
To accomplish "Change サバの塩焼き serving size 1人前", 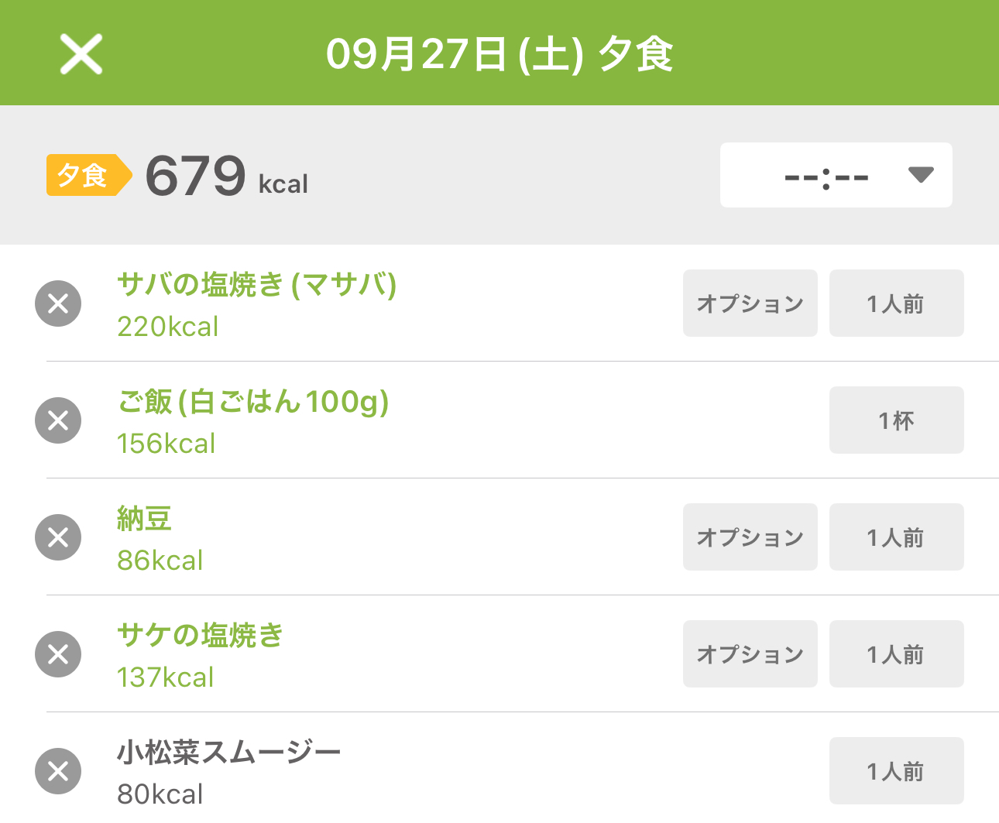I will point(896,303).
